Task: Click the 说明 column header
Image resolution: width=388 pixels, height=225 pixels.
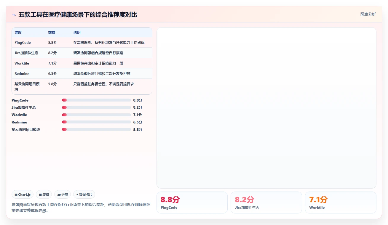Action: pos(77,33)
